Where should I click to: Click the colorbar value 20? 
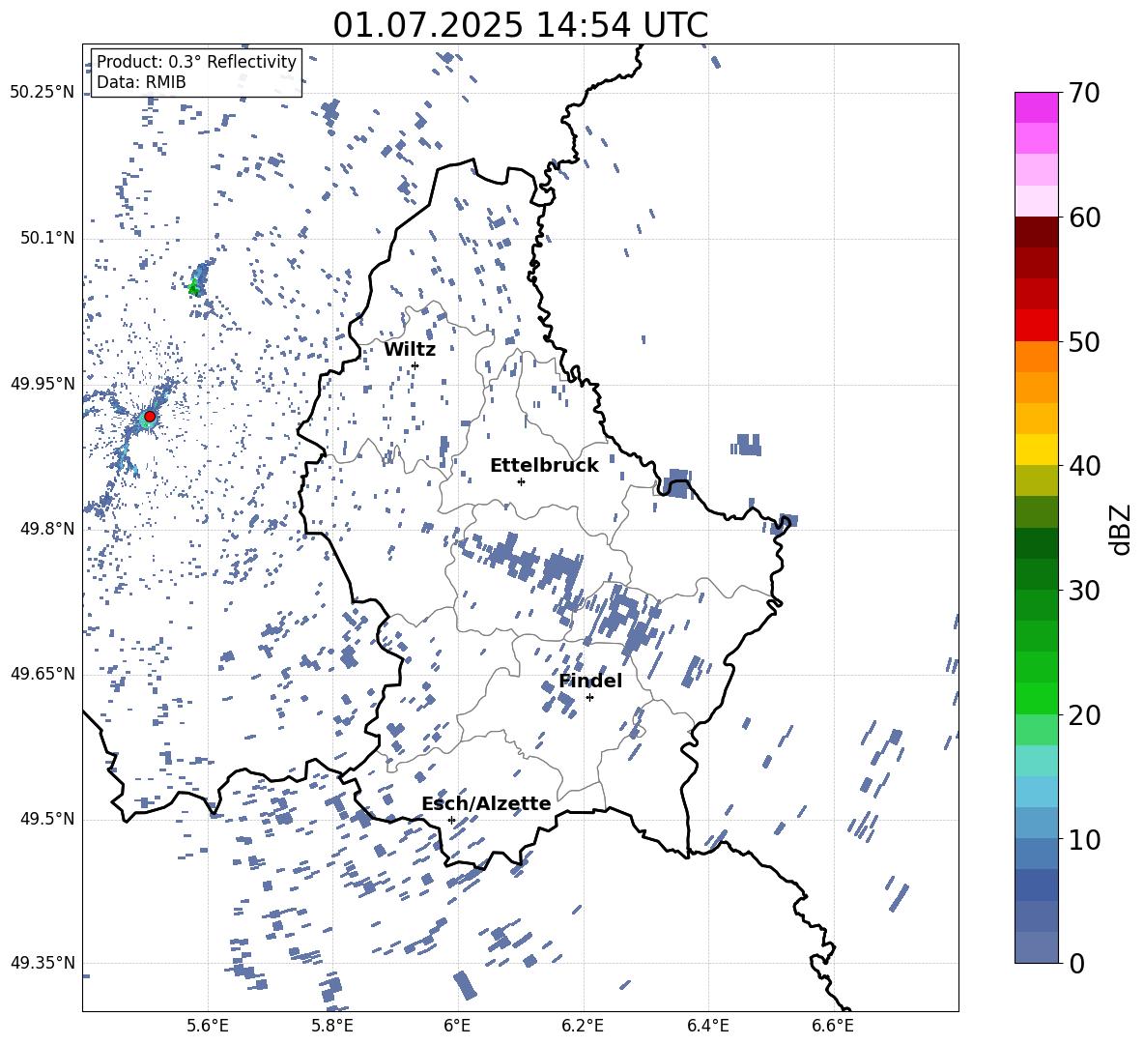1084,714
